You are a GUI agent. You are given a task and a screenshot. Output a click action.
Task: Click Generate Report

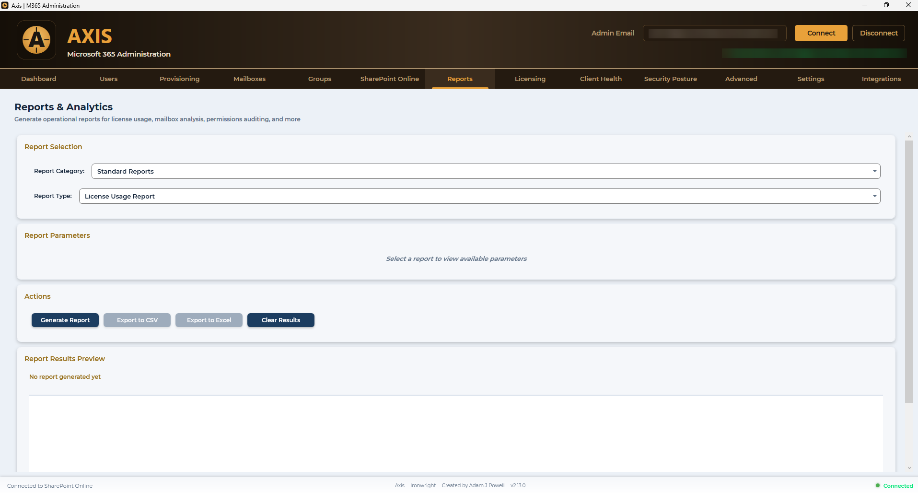[x=65, y=320]
